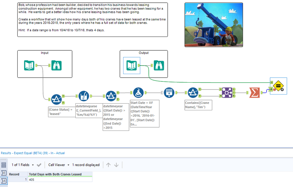This screenshot has width=293, height=187.
Task: Select the cell containing the value 405
Action: 32,180
